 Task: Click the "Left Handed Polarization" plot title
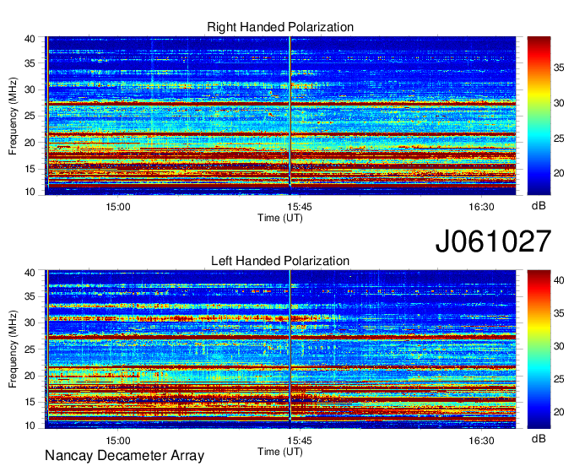[x=280, y=261]
